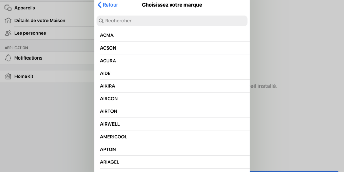Go back with the Retour button
The height and width of the screenshot is (172, 344).
click(108, 5)
